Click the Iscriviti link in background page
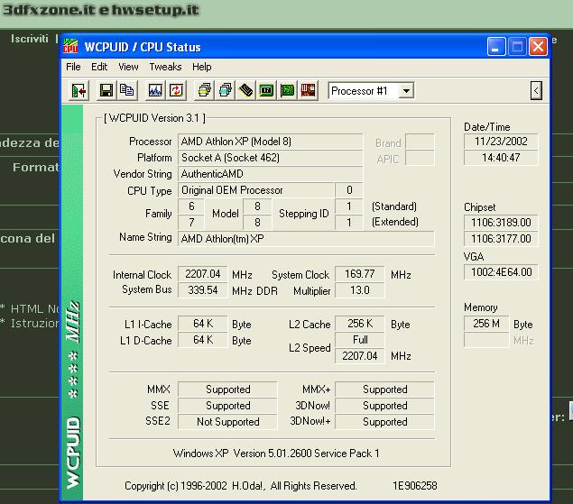573x504 pixels. pyautogui.click(x=29, y=39)
